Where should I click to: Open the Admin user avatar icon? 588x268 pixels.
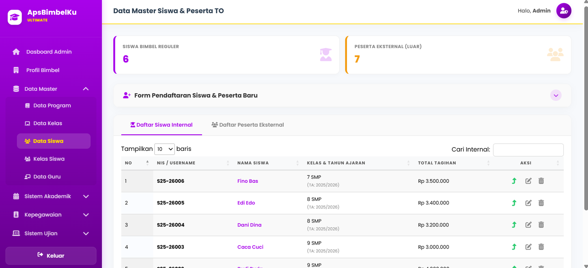pos(564,11)
